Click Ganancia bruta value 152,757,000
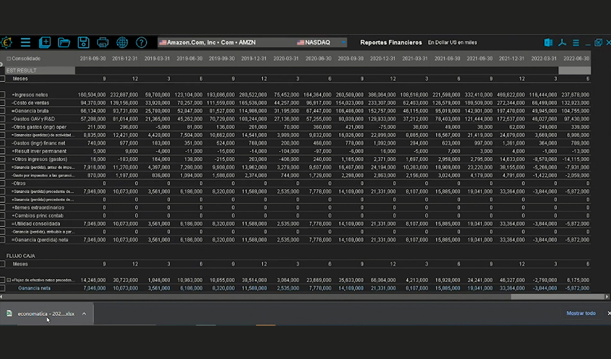Screen dimensions: 611x359 pyautogui.click(x=383, y=111)
